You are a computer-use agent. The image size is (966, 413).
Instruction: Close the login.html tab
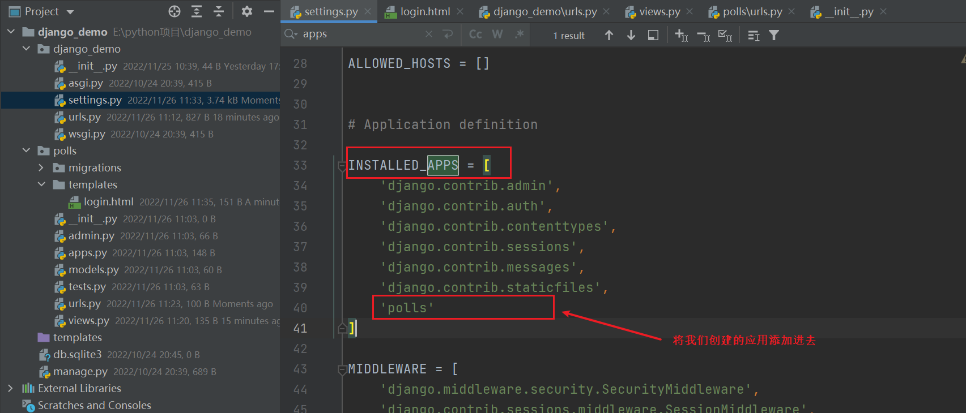click(x=460, y=11)
